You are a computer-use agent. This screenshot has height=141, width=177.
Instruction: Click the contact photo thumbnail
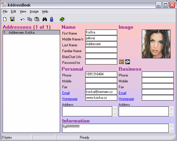(156, 44)
